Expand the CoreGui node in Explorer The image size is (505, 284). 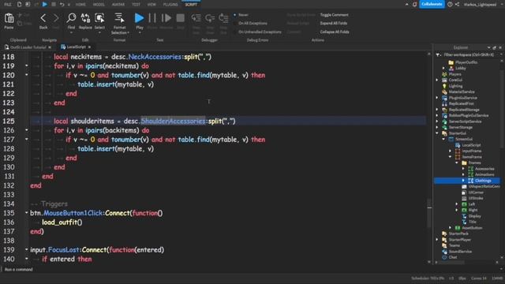click(437, 80)
